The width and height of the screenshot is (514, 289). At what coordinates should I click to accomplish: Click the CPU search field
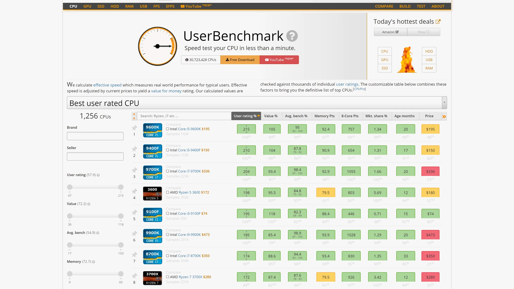[184, 116]
